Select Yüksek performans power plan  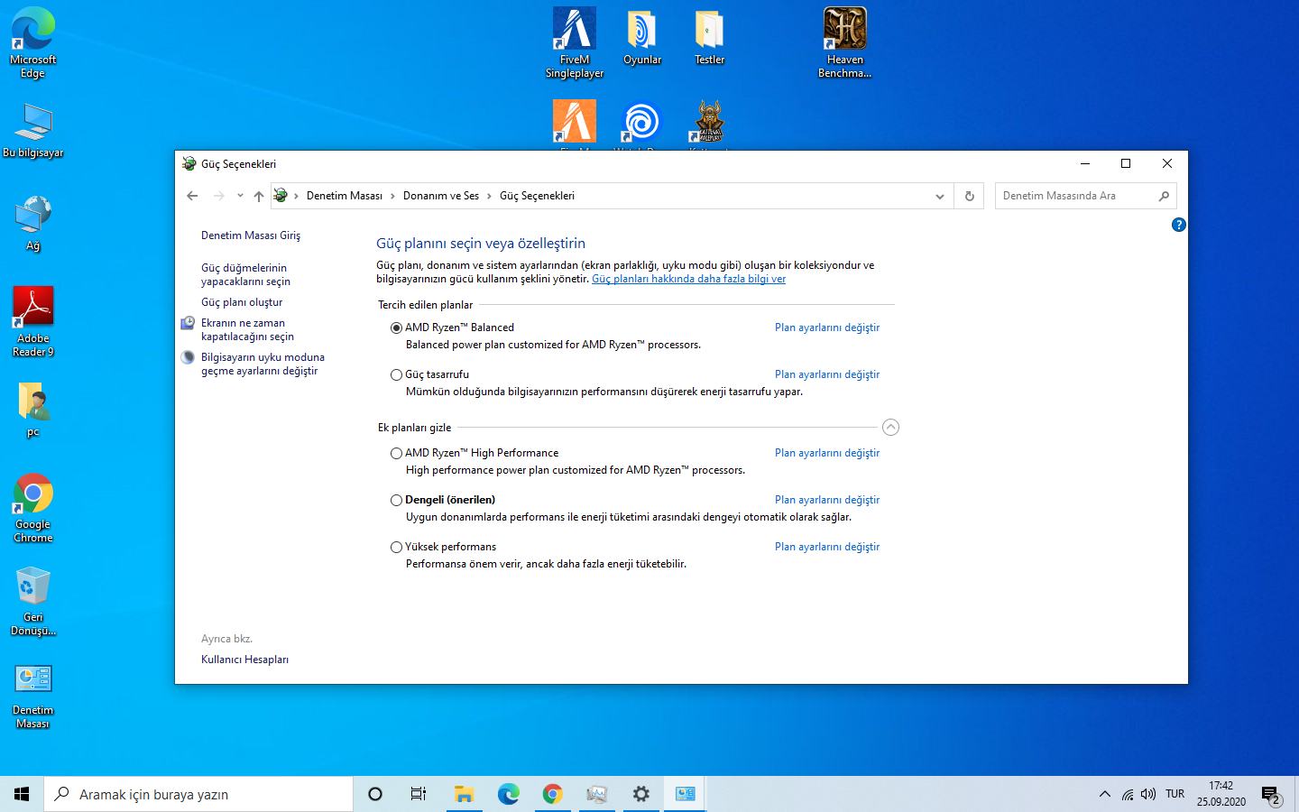(x=396, y=547)
